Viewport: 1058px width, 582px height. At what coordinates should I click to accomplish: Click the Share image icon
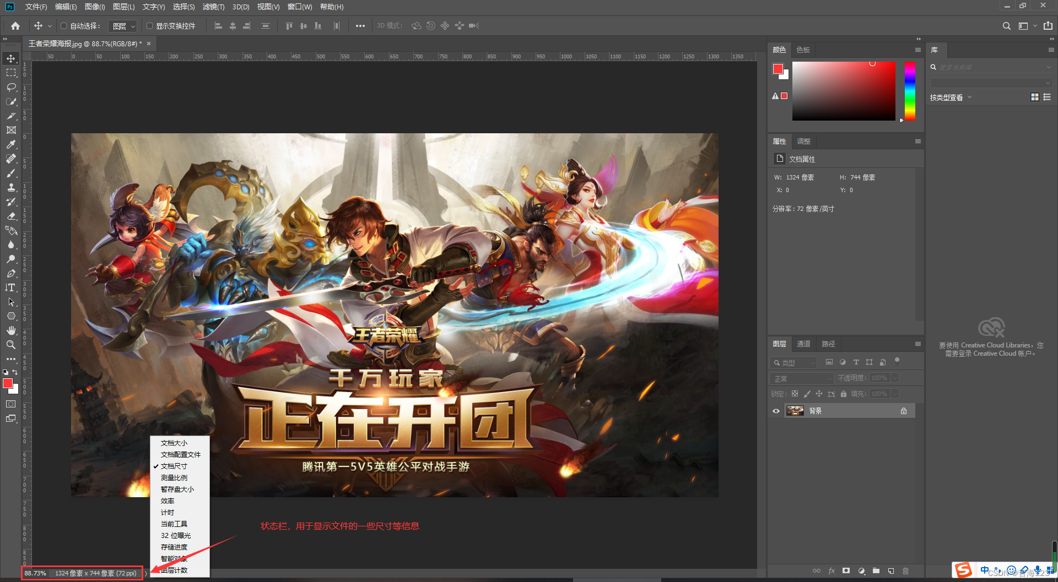(x=1048, y=26)
